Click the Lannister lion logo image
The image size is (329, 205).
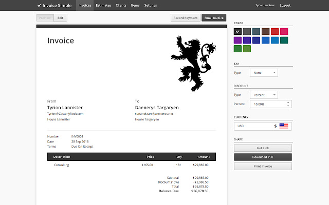tap(193, 64)
